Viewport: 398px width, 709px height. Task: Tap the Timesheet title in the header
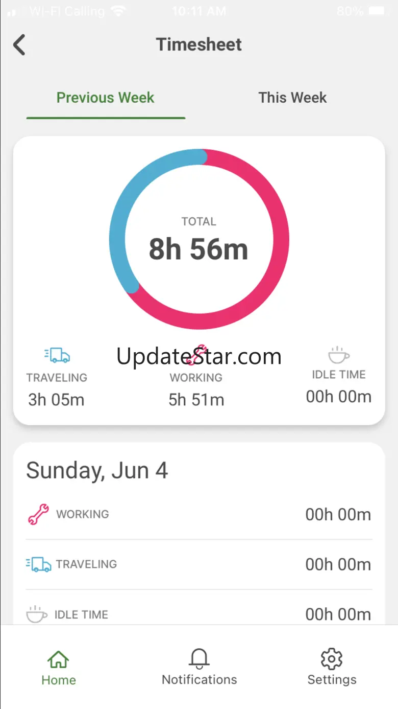pos(199,44)
